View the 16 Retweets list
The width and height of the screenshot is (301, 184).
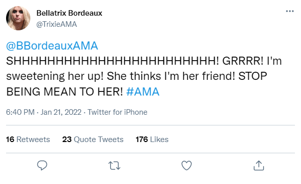28,139
